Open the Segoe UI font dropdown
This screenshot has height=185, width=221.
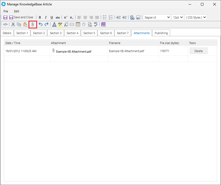157,17
